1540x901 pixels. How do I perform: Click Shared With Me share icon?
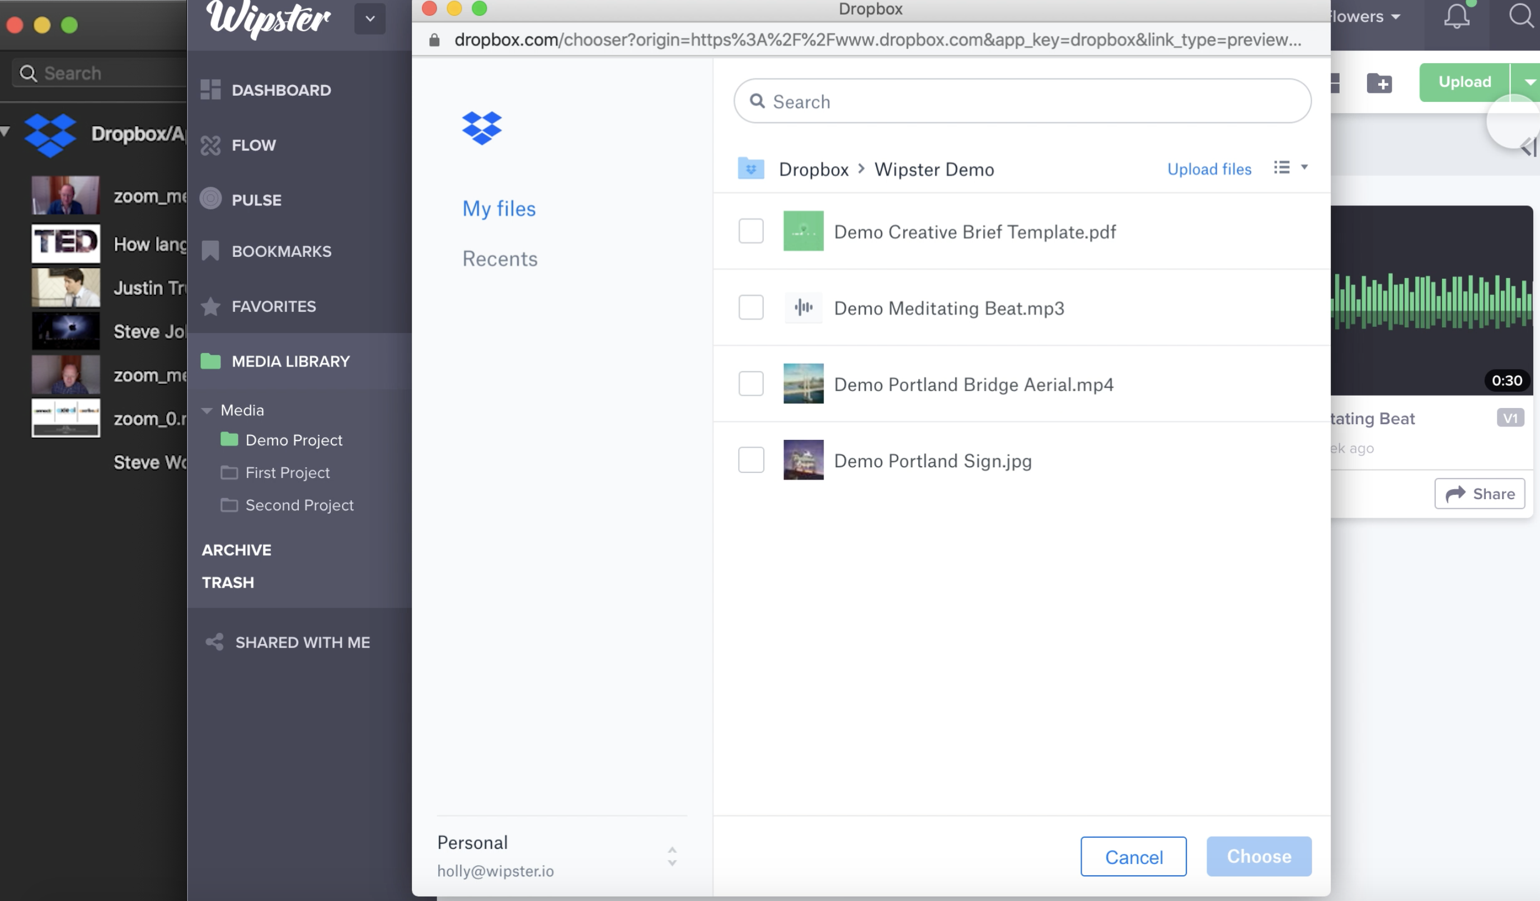point(214,642)
